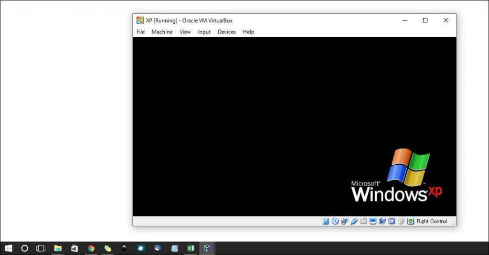Open Microsoft Store from the taskbar

click(x=74, y=248)
